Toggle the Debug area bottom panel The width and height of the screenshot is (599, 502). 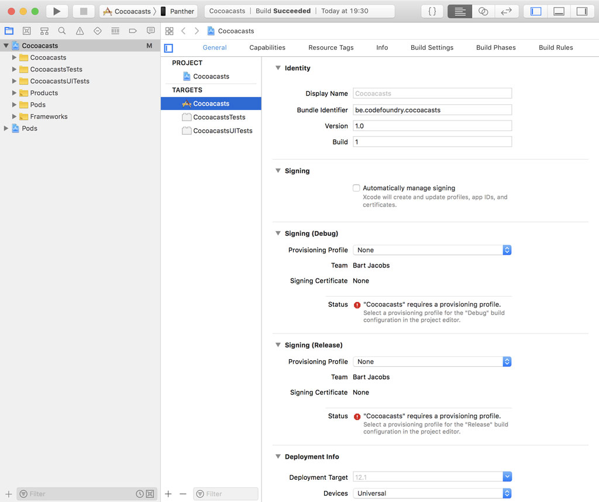pyautogui.click(x=559, y=11)
